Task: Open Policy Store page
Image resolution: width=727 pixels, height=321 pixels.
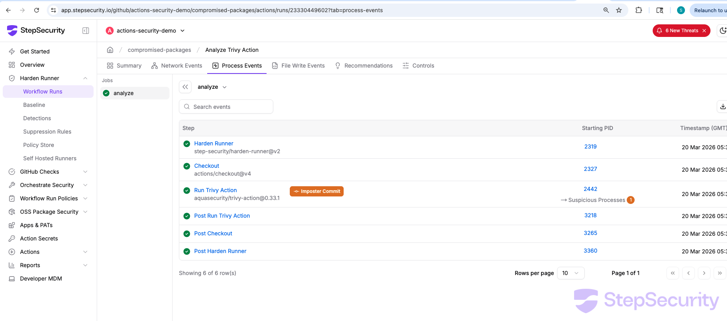Action: (39, 145)
